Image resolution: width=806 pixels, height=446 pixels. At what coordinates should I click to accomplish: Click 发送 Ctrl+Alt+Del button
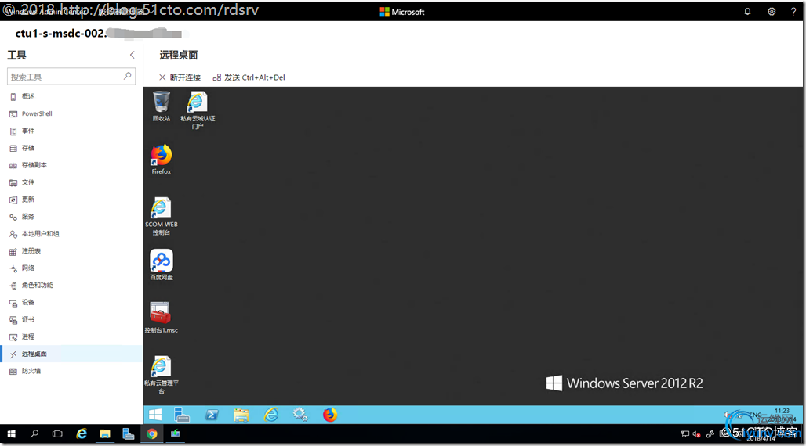tap(249, 77)
